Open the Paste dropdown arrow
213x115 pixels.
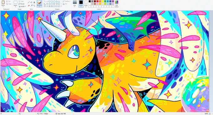click(3, 7)
